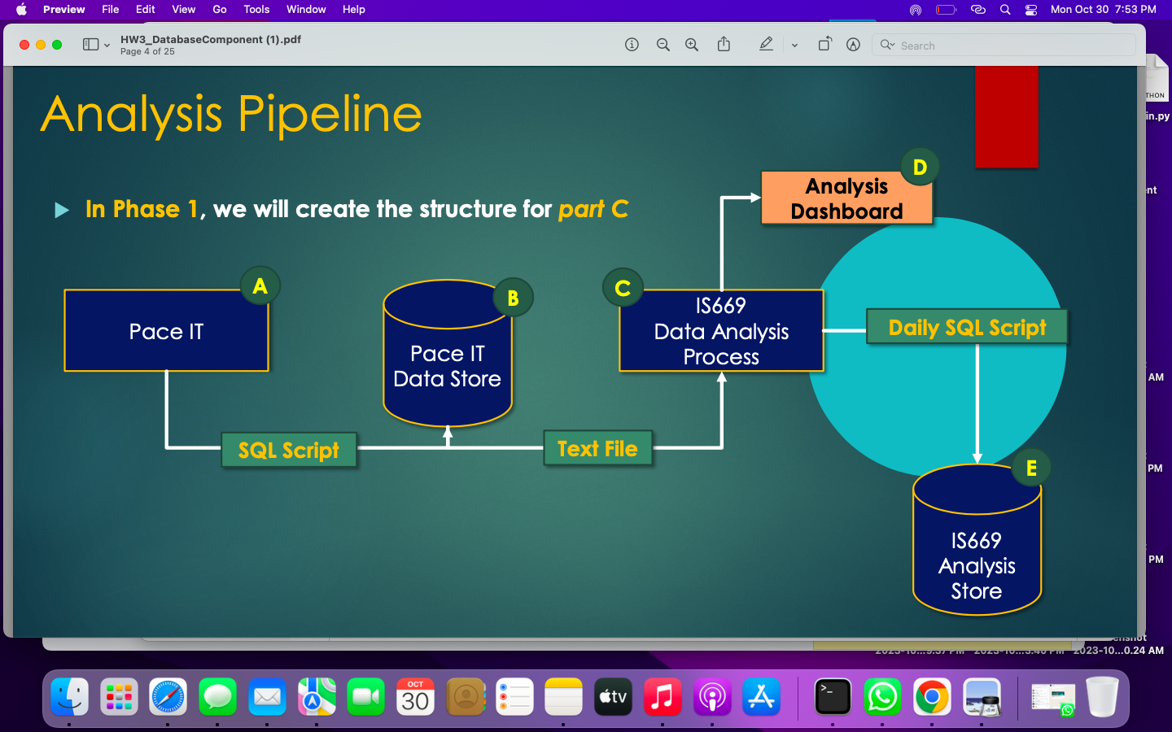Show the Markup toolbar with the pencil icon
1172x732 pixels.
point(766,45)
